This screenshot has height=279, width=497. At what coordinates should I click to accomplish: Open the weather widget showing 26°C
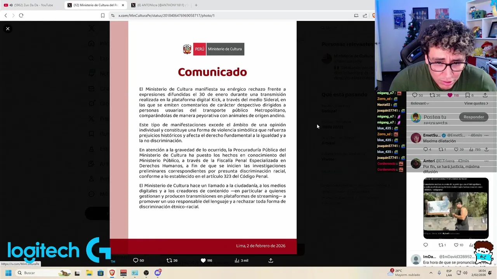(x=404, y=273)
